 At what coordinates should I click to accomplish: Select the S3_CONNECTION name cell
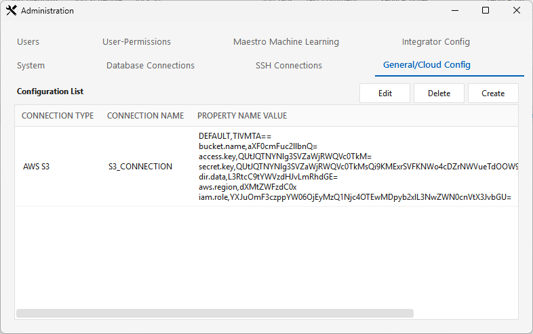point(140,167)
